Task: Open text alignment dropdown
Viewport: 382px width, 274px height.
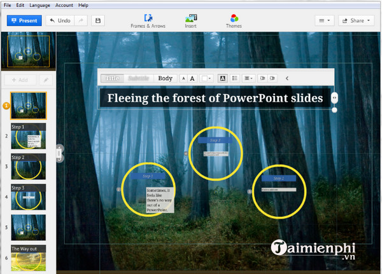Action: 248,78
